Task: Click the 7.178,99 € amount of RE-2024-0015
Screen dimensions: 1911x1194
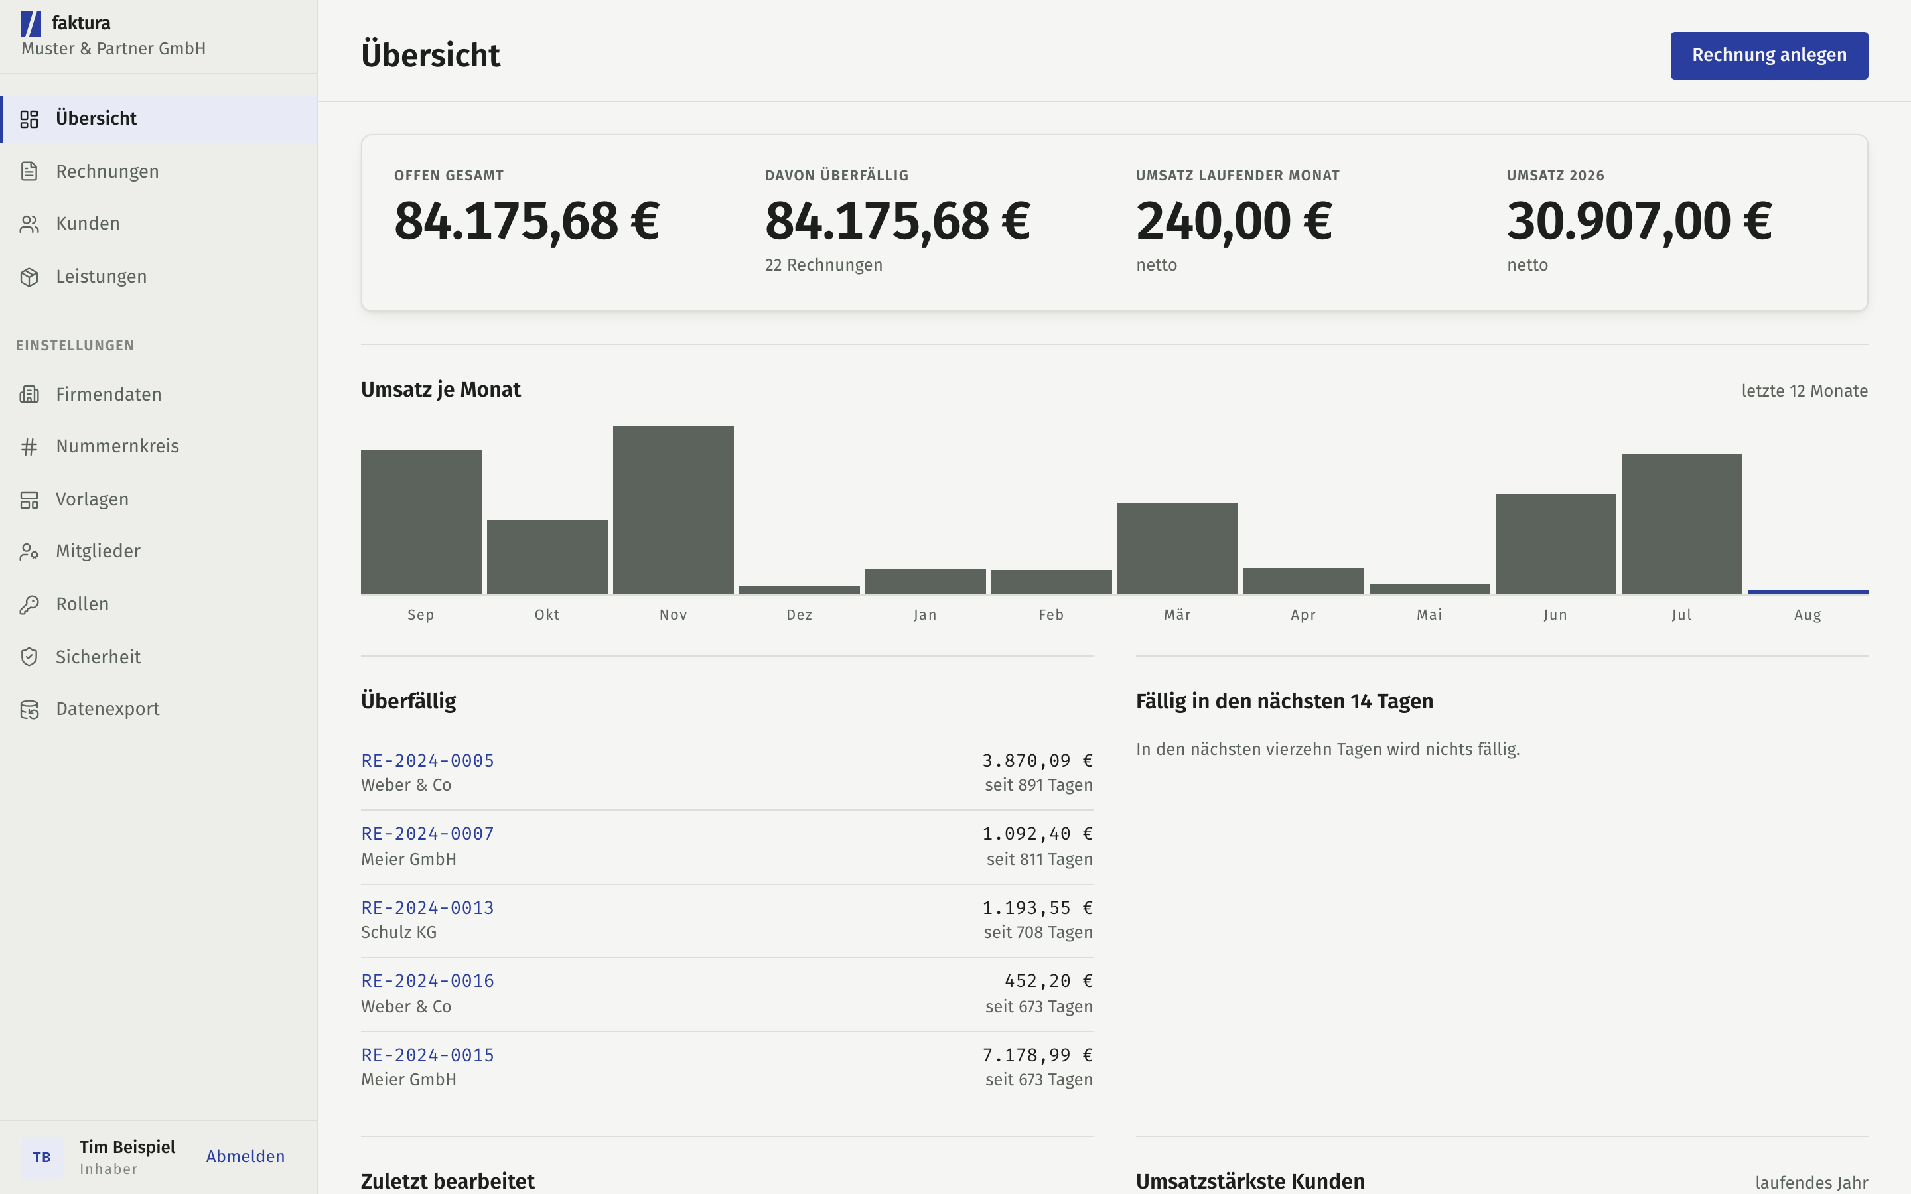Action: coord(1038,1055)
